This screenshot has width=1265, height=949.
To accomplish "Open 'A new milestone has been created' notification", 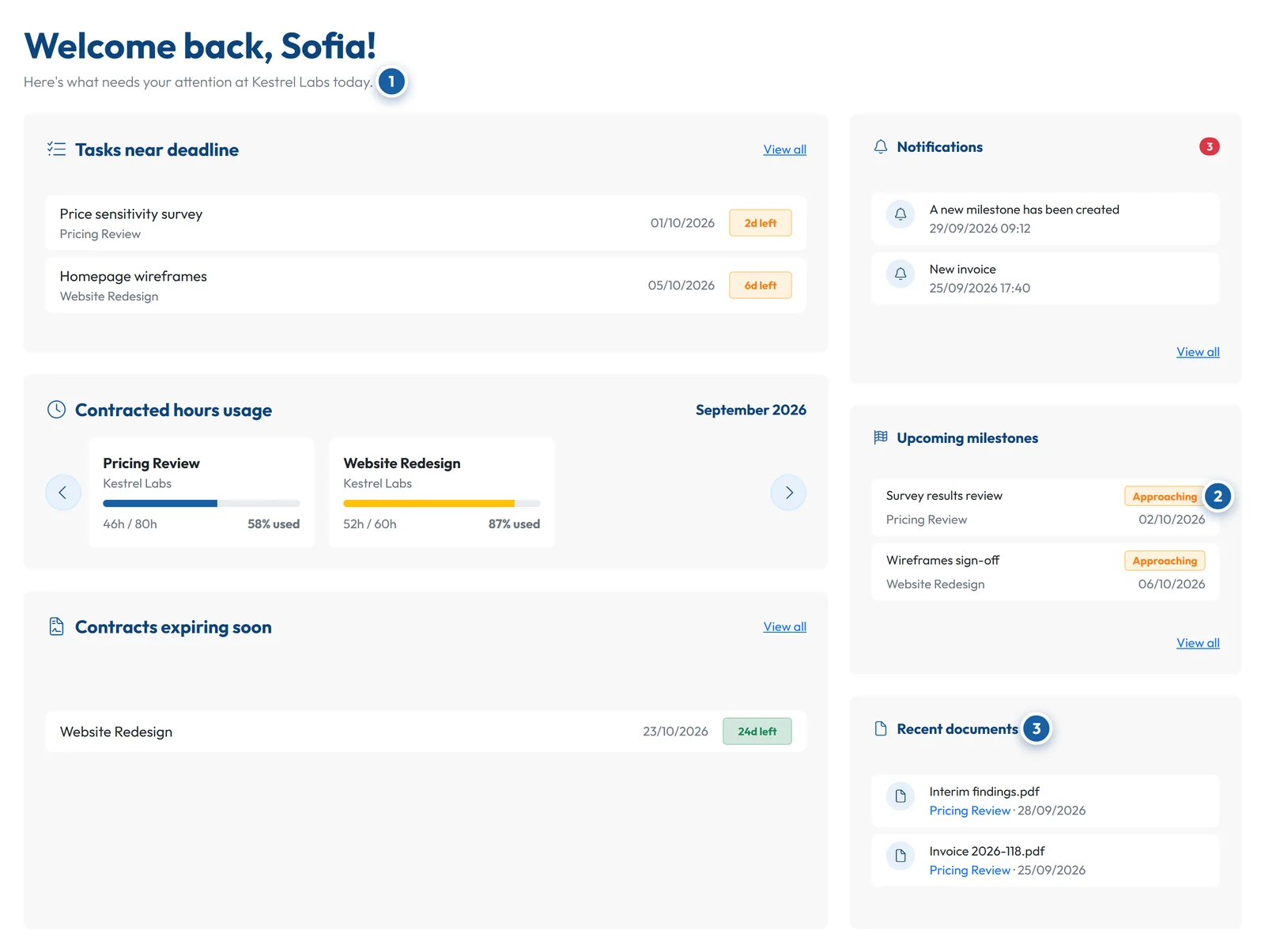I will [x=1045, y=219].
